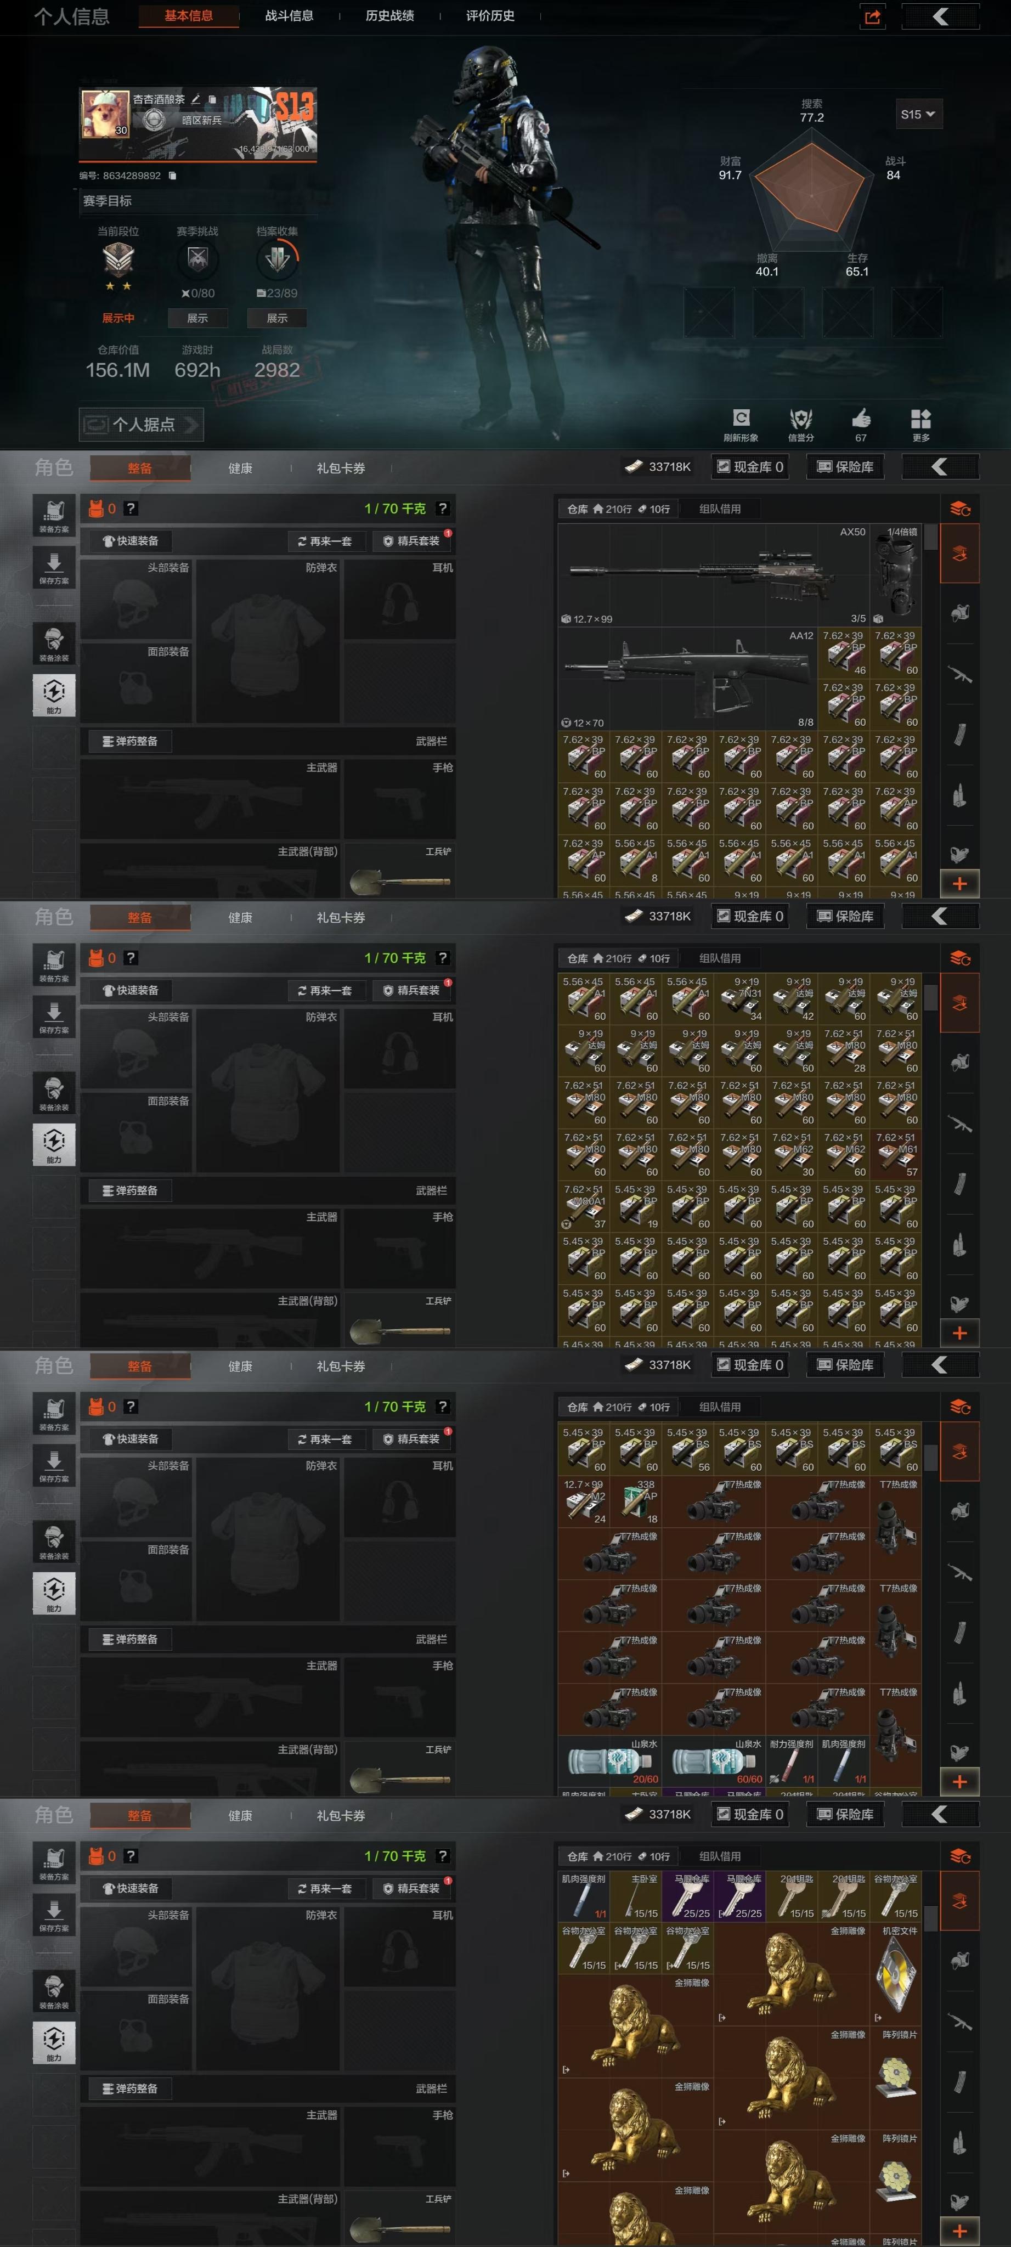This screenshot has width=1011, height=2247.
Task: Open the 信誉分 reputation score icon
Action: (801, 423)
